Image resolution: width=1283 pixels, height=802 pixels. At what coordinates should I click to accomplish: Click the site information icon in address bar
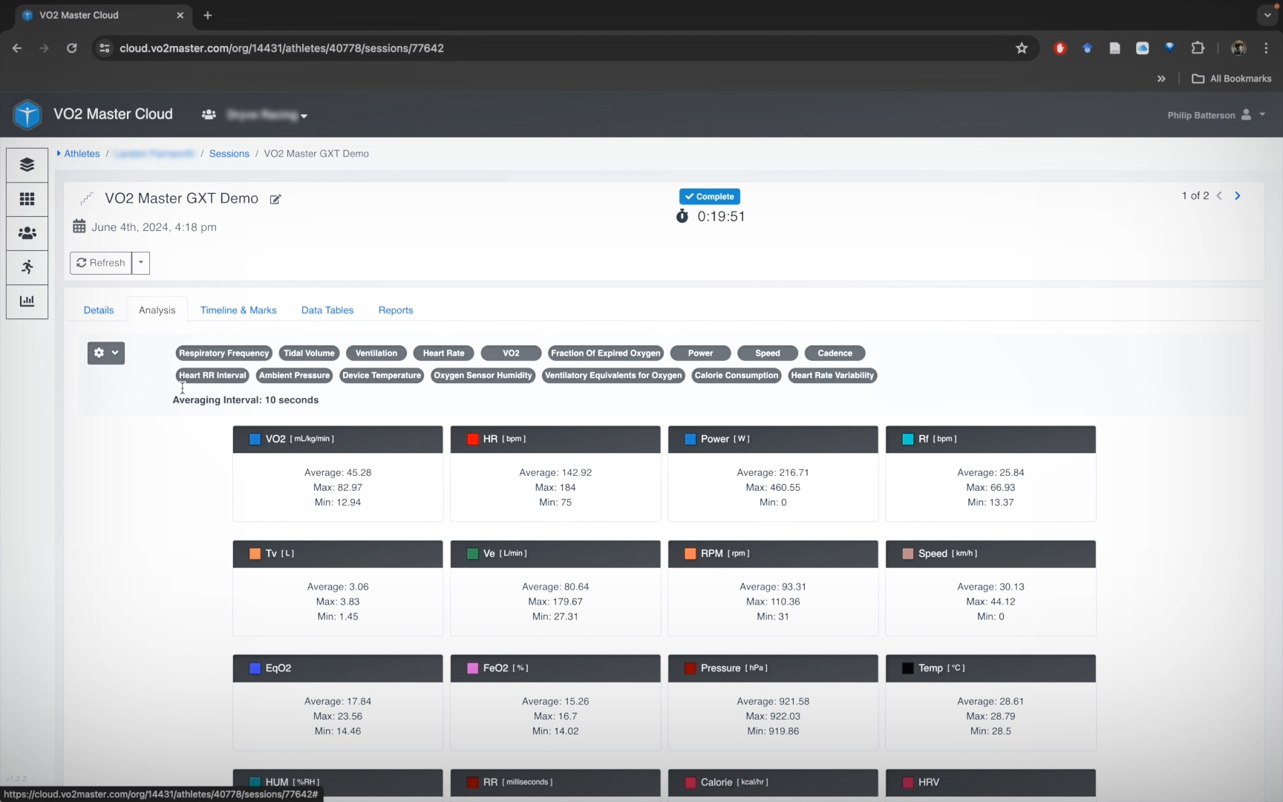pyautogui.click(x=105, y=48)
